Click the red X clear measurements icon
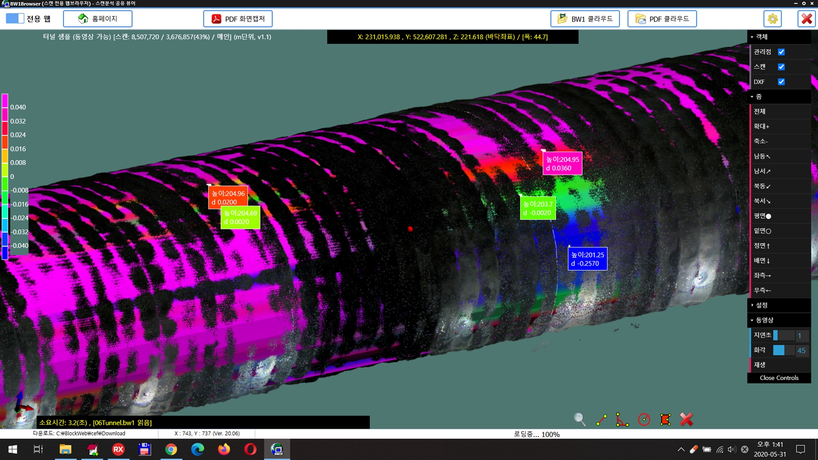Screen dimensions: 818x460 click(x=686, y=420)
